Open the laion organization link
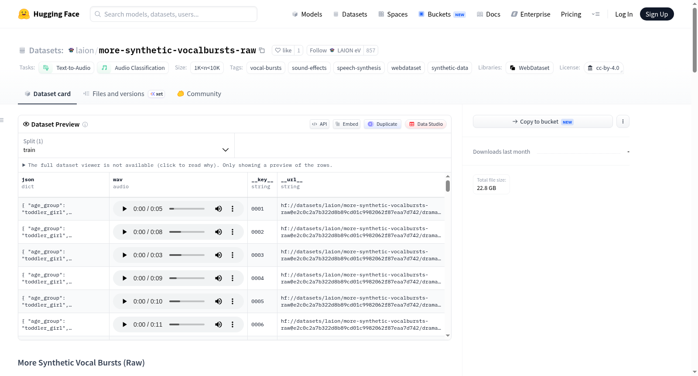The height and width of the screenshot is (376, 698). (85, 50)
